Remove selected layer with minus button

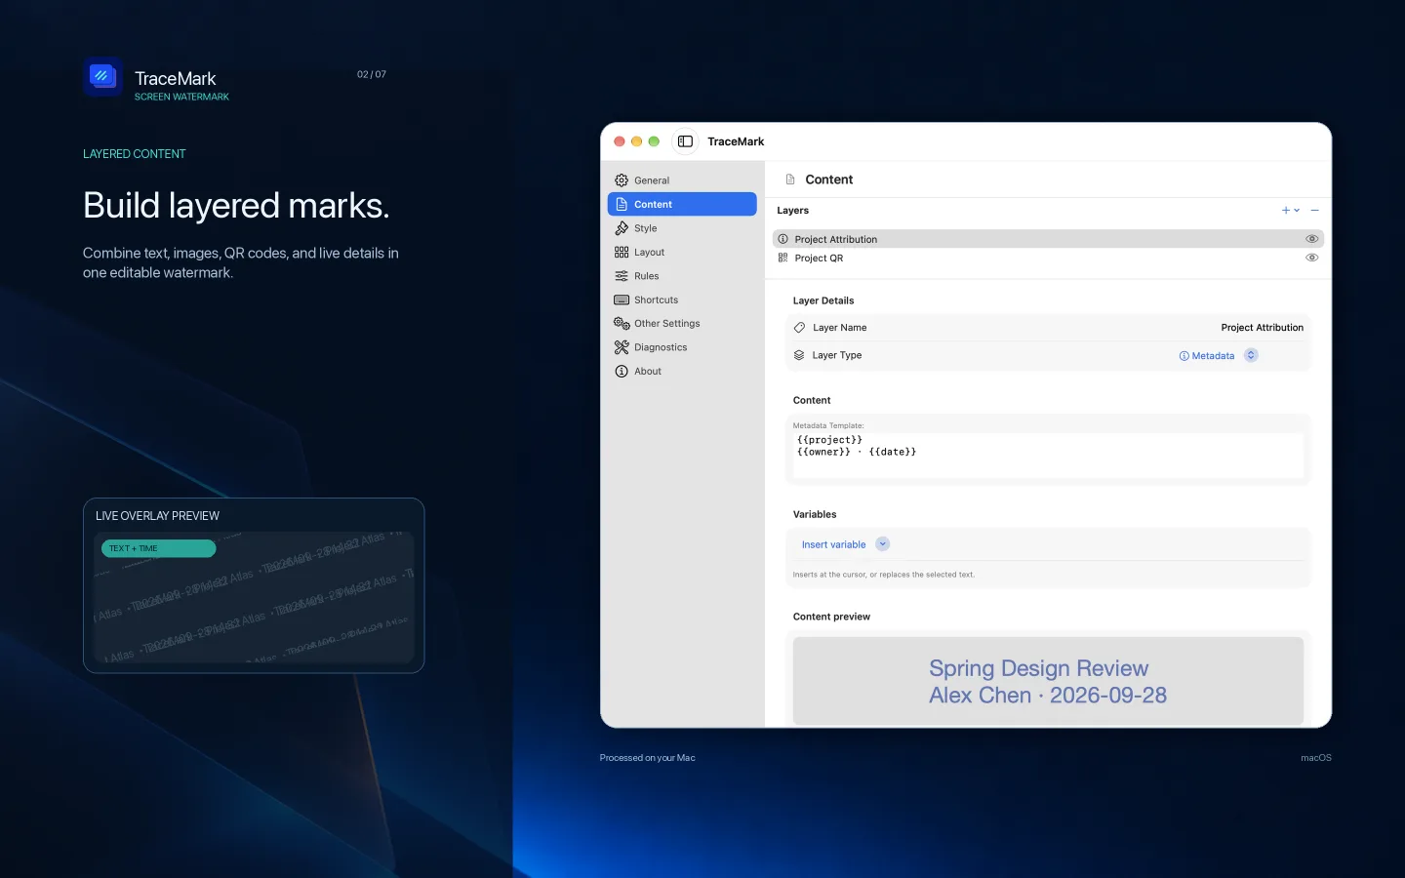1315,211
